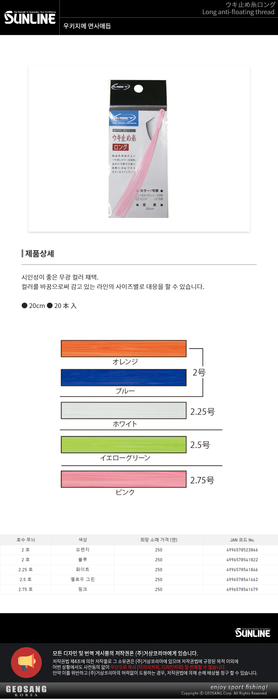Select the orange オレンジ color swatch
Screen dimensions: 278x699
pos(124,348)
